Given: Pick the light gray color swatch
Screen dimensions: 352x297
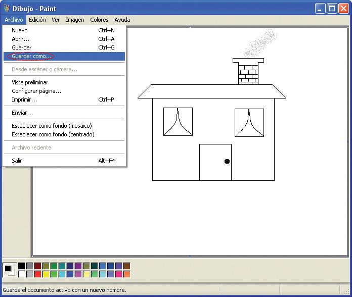Looking at the screenshot, I should 30,274.
